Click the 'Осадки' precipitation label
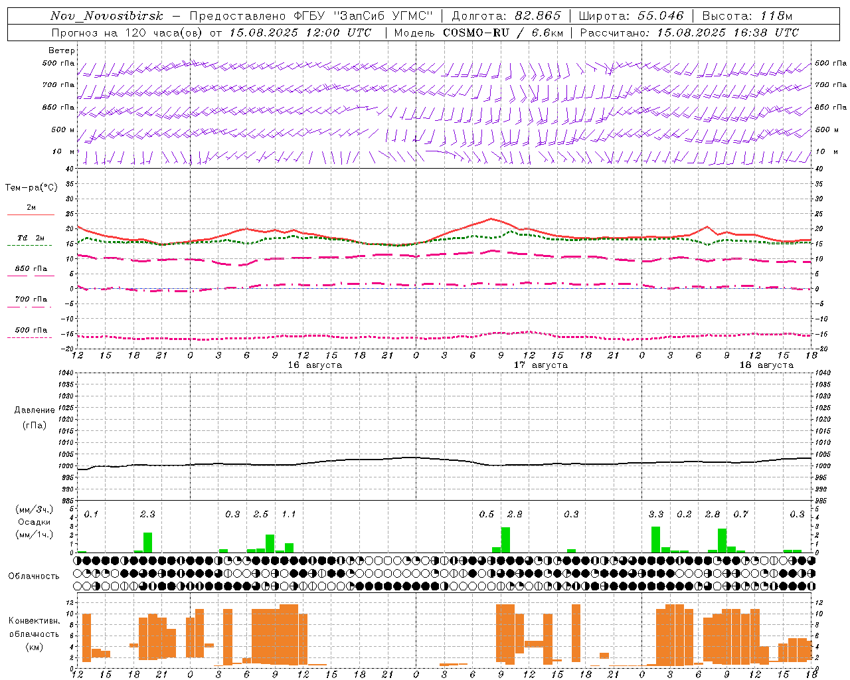This screenshot has width=850, height=680. (34, 522)
